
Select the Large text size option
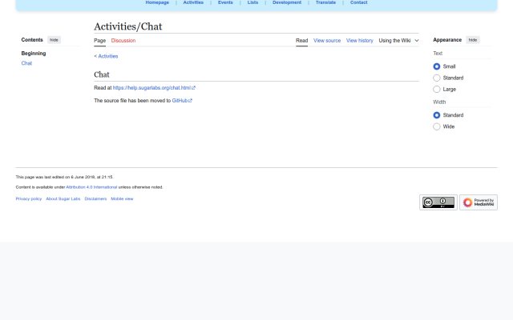(x=436, y=90)
